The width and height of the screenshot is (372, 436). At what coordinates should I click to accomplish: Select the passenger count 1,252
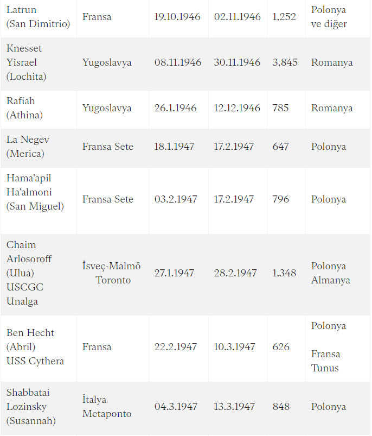coord(284,17)
